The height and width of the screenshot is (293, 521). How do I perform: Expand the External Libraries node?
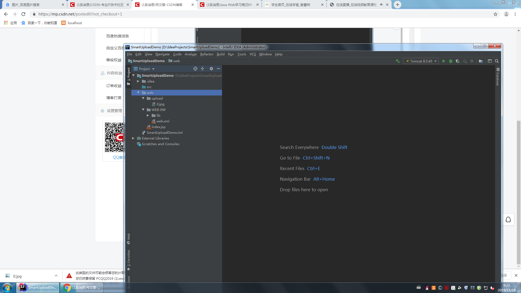click(x=133, y=138)
